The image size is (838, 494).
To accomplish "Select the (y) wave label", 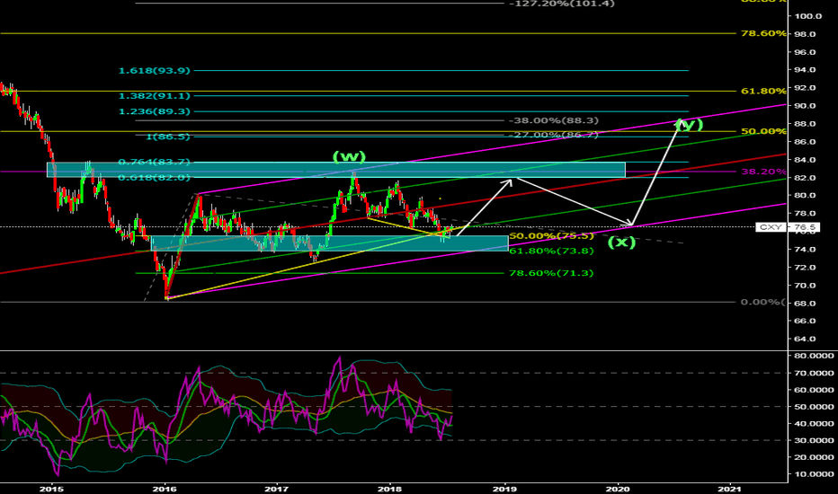I will tap(689, 125).
